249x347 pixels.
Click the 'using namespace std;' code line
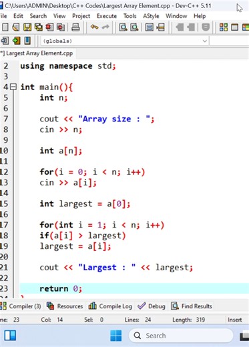coord(68,66)
